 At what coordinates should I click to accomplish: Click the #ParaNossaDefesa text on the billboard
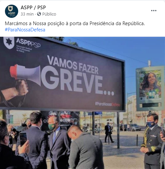pos(107,104)
